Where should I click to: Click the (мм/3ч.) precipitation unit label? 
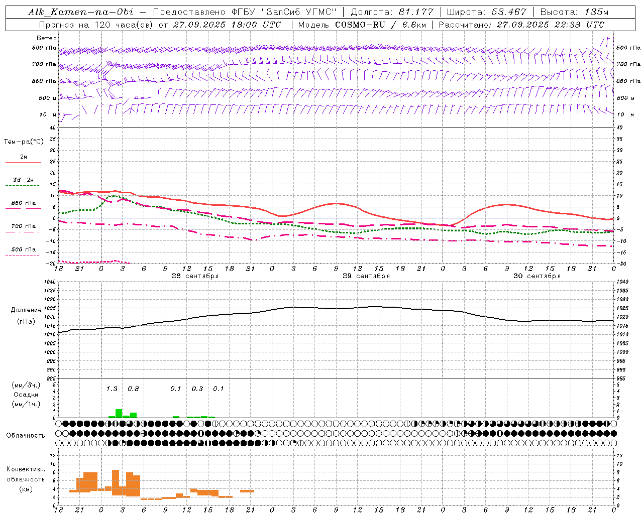(26, 385)
